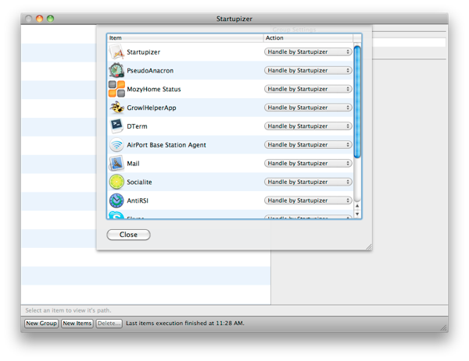
Task: Select the 'PseudoAnacron' item name
Action: click(150, 71)
